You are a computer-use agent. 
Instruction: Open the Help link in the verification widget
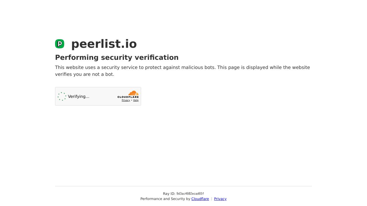136,100
